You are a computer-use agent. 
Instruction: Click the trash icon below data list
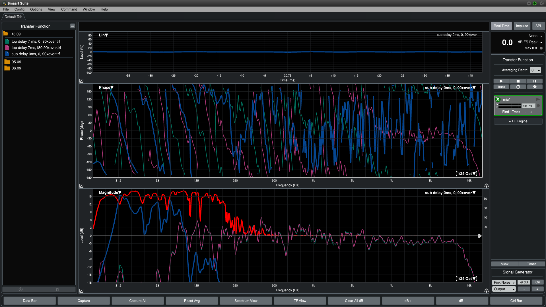coord(57,289)
